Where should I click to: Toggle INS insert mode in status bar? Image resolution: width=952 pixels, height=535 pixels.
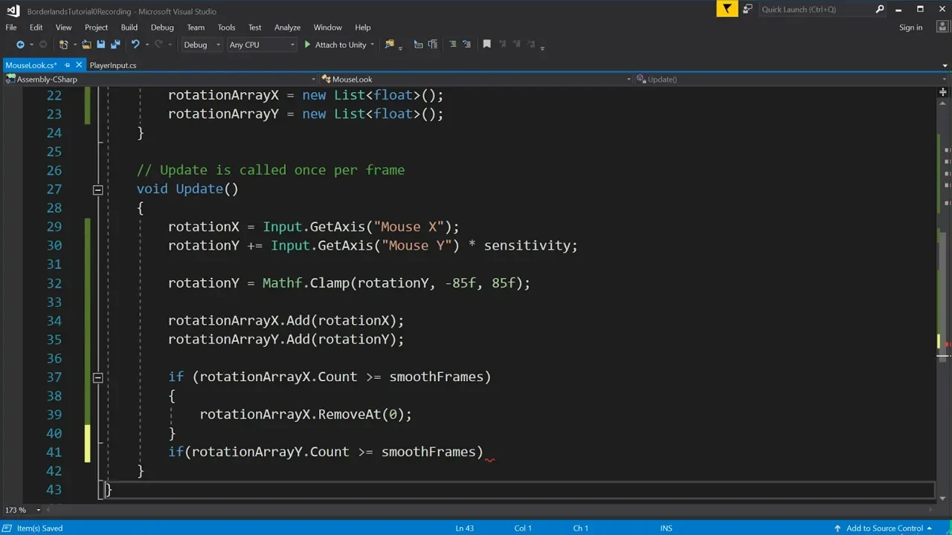tap(666, 528)
